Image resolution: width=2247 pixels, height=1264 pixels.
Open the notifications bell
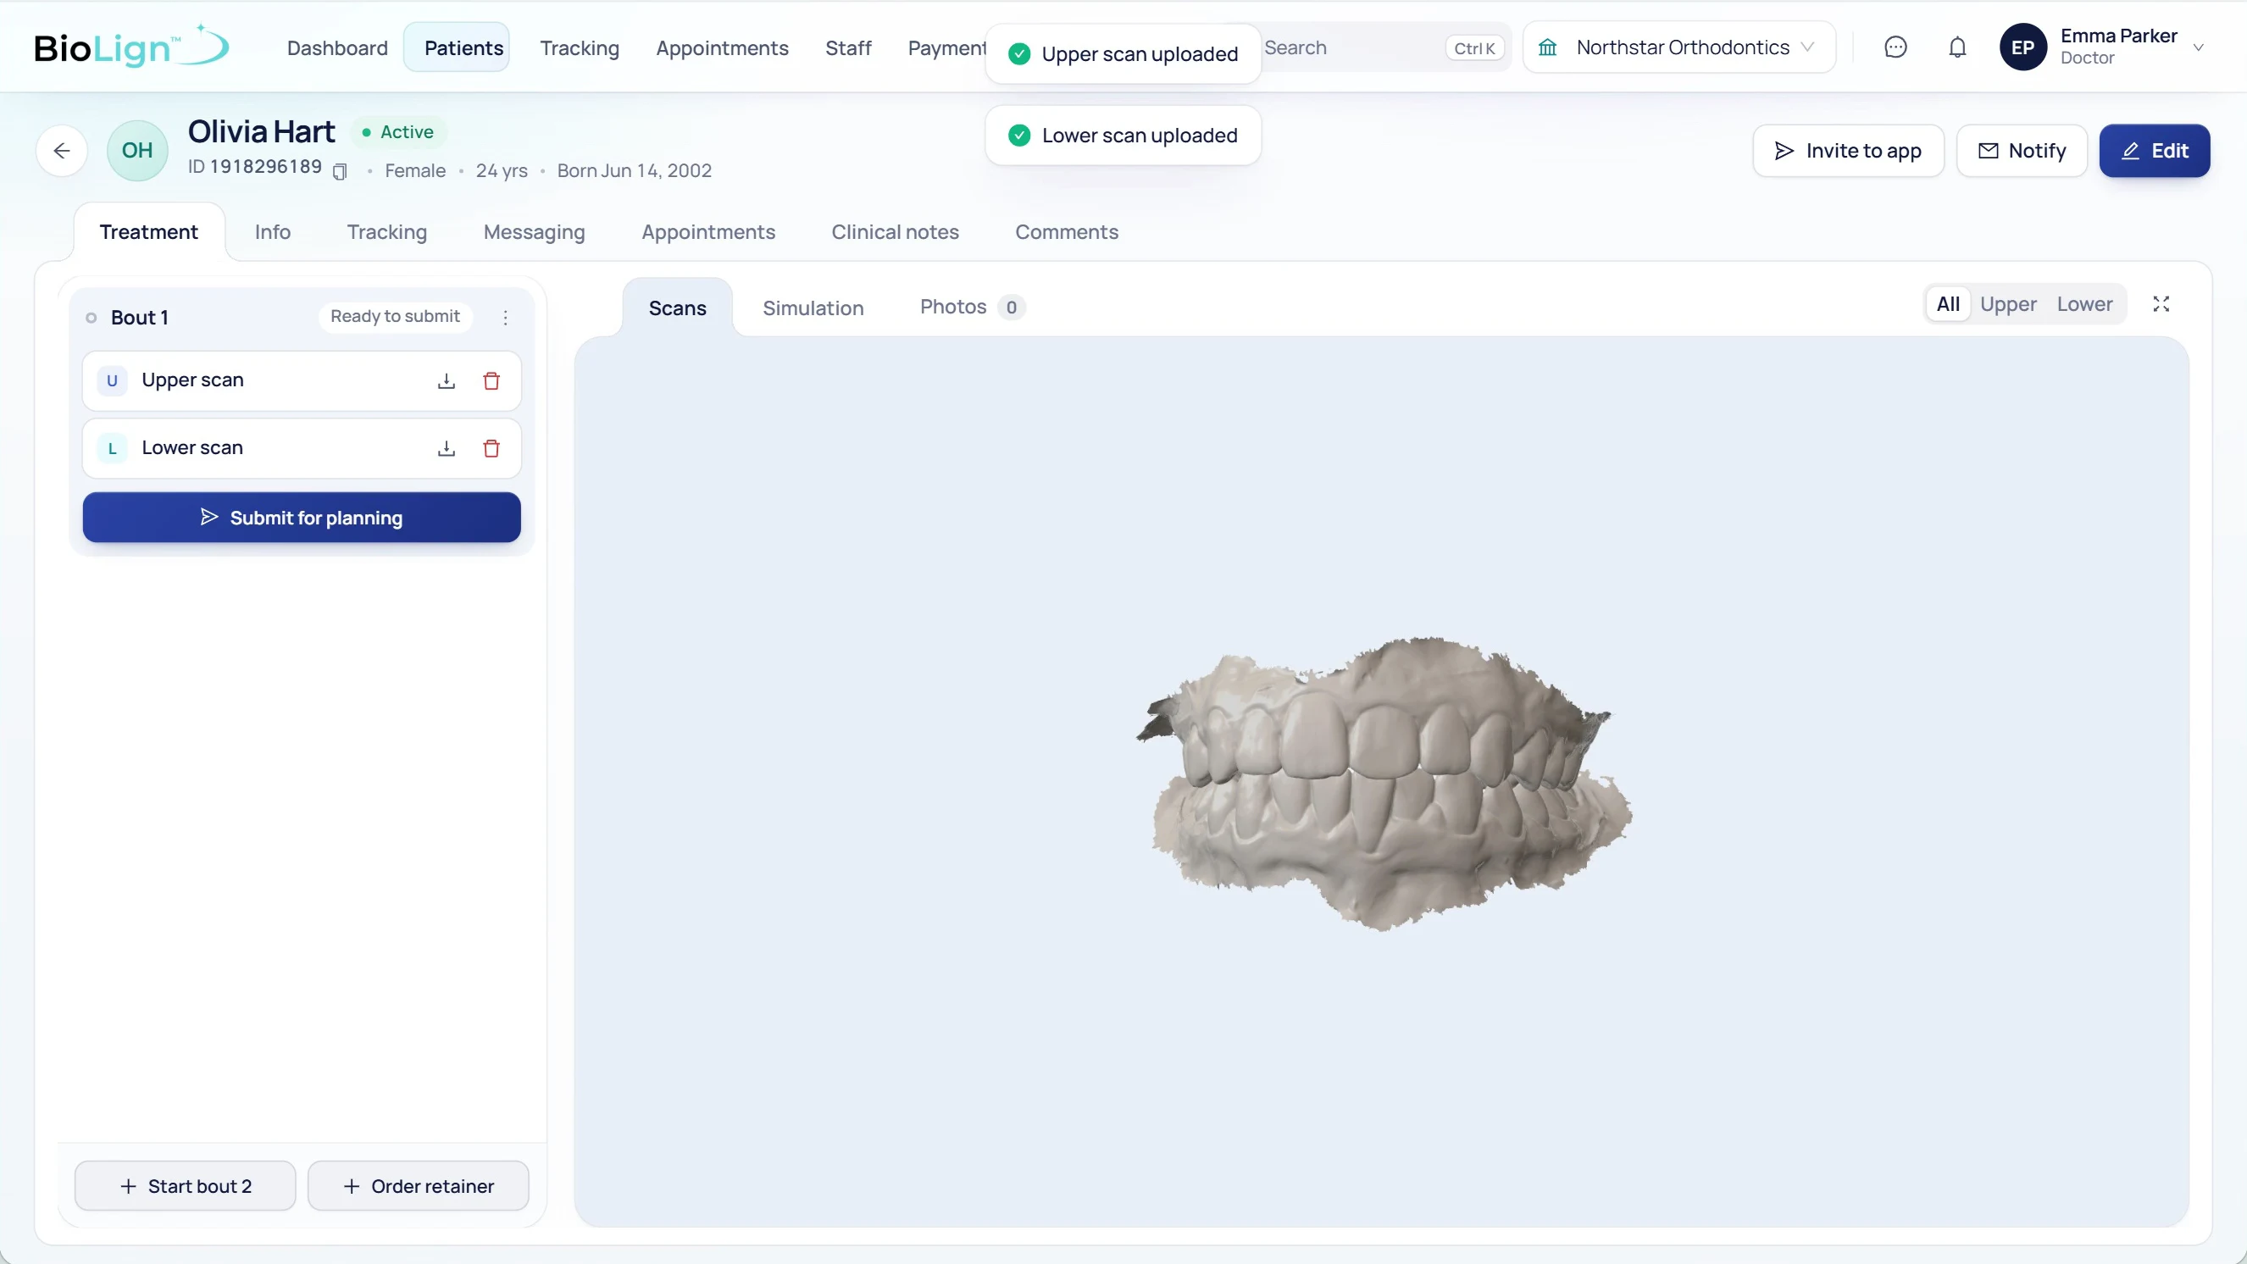pos(1957,47)
